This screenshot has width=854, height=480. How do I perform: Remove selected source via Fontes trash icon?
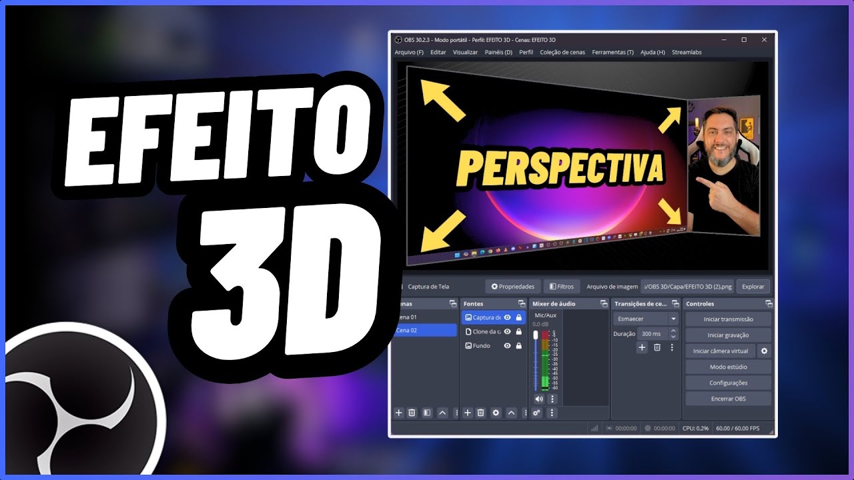point(480,413)
